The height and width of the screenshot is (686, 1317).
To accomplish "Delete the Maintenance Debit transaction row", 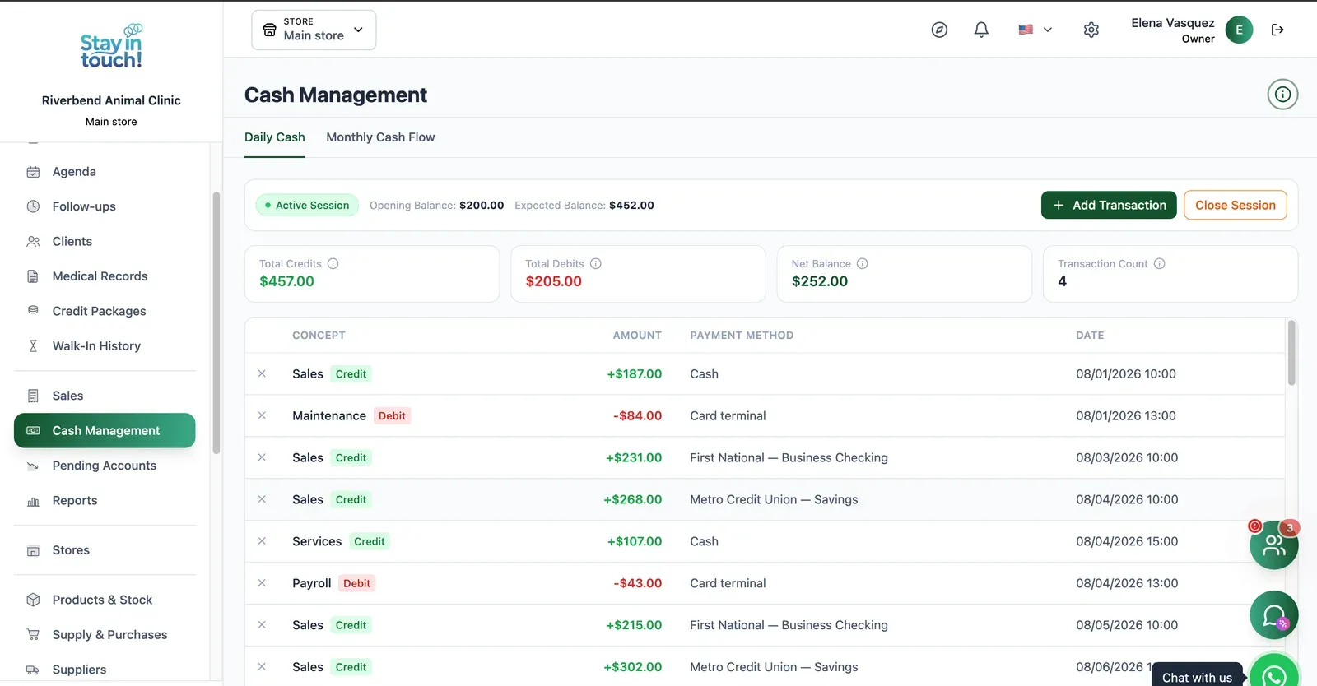I will (x=262, y=415).
